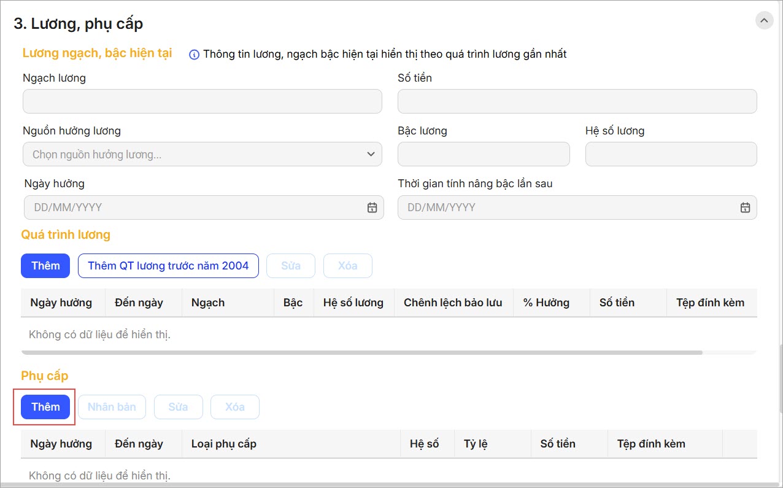
Task: Click the info icon beside Lương ngạch heading
Action: [x=194, y=55]
